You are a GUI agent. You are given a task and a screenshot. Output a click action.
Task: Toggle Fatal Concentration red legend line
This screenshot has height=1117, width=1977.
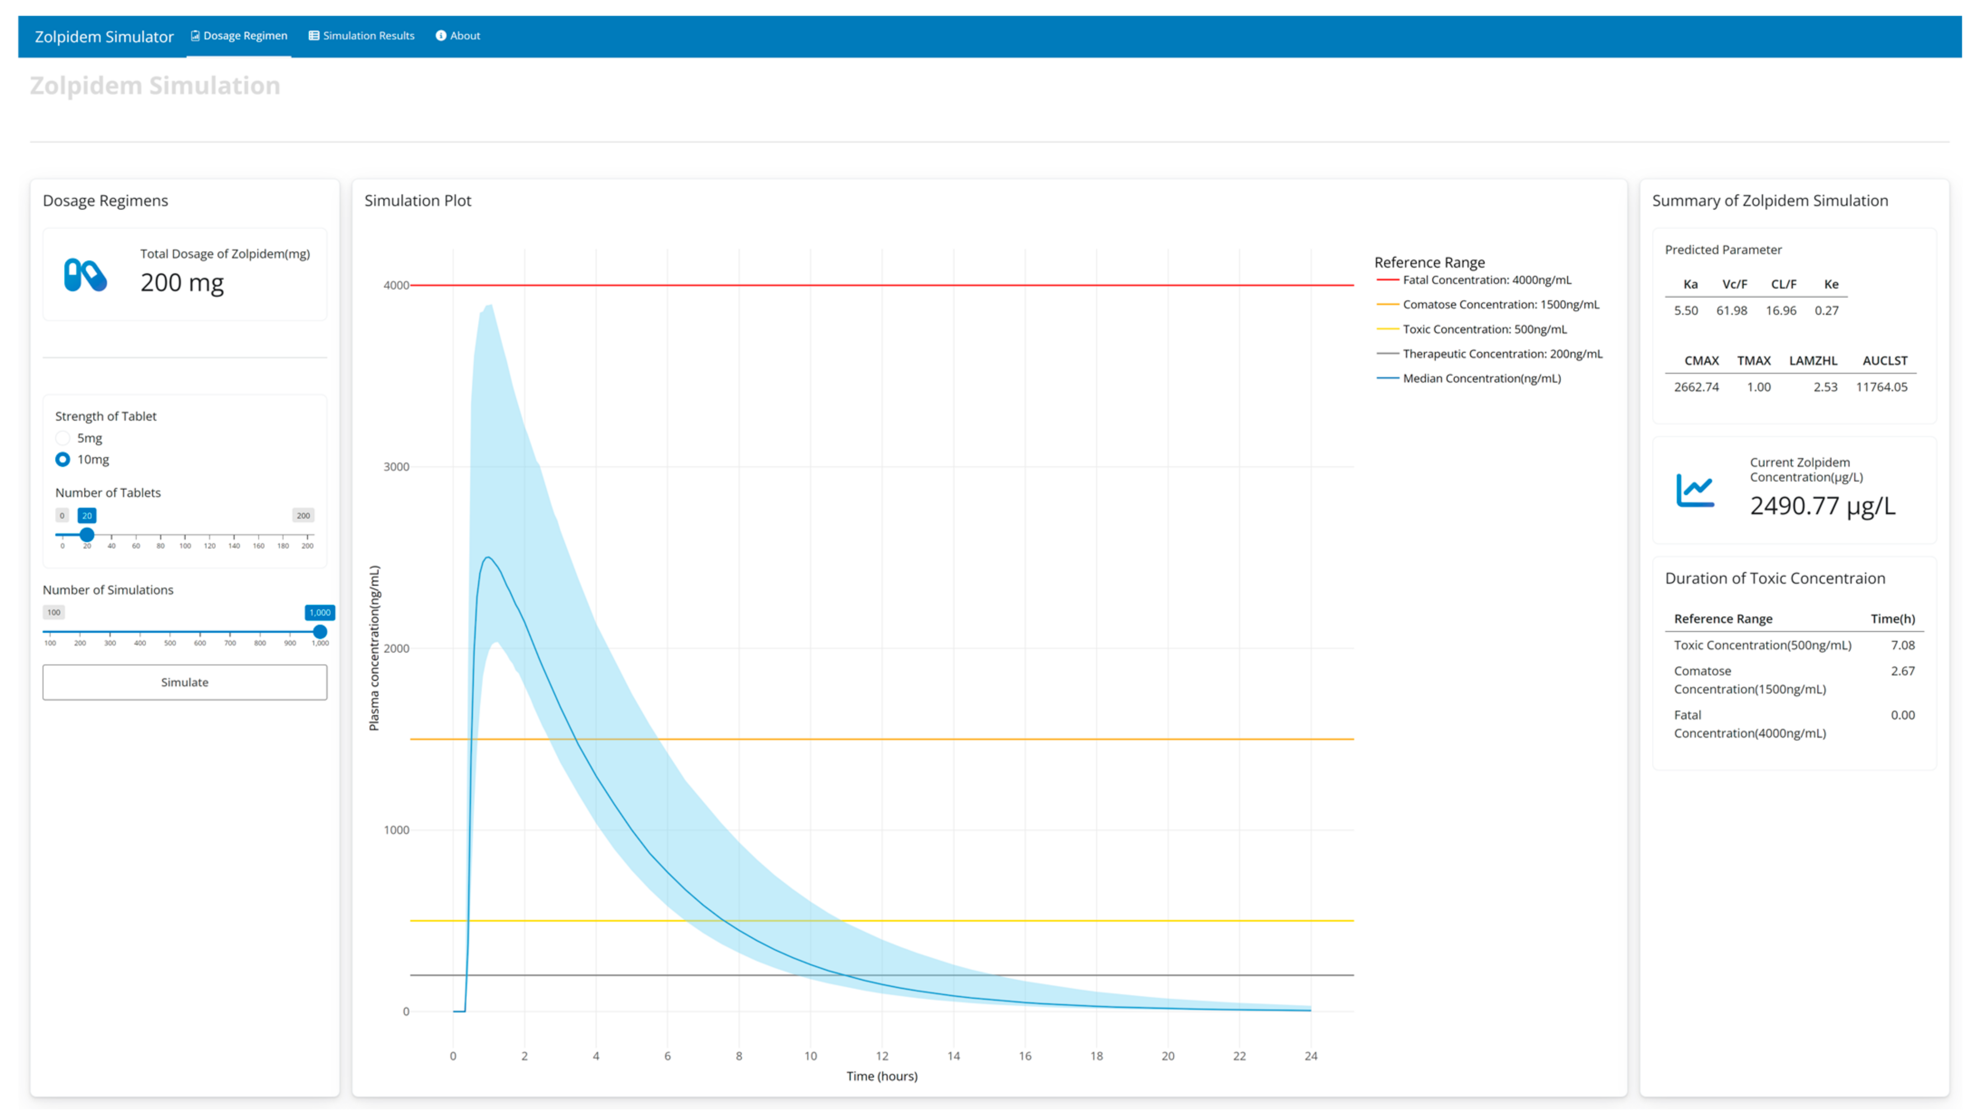(1387, 280)
